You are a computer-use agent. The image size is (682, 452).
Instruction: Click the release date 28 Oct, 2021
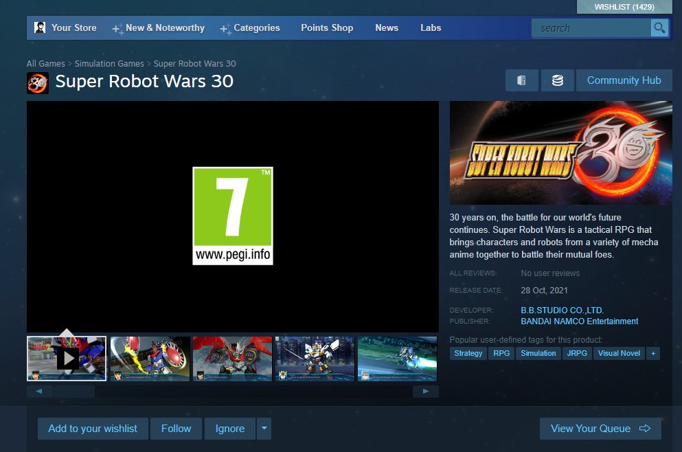(544, 290)
